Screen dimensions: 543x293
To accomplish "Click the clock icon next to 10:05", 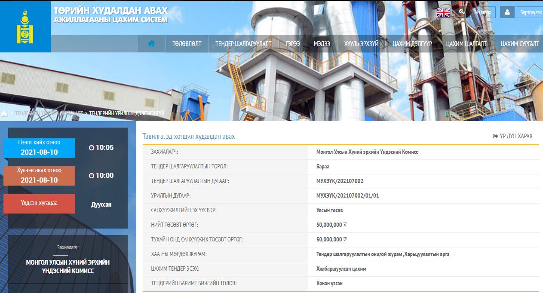I will pos(91,148).
